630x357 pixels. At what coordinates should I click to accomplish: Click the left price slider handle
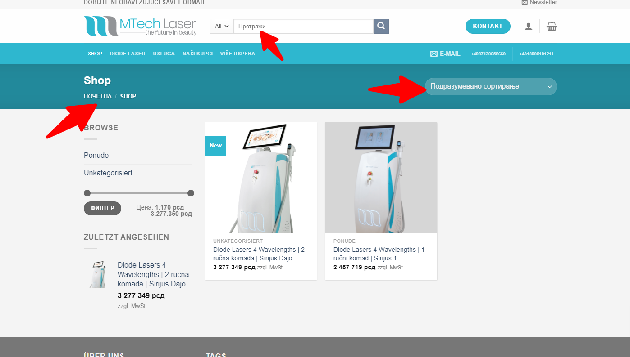[87, 193]
